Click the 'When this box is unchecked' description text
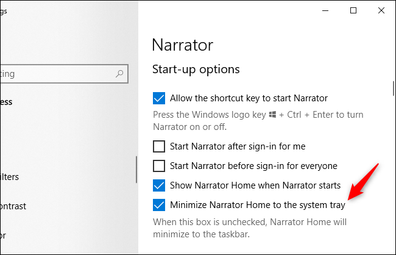The width and height of the screenshot is (396, 255). (250, 228)
